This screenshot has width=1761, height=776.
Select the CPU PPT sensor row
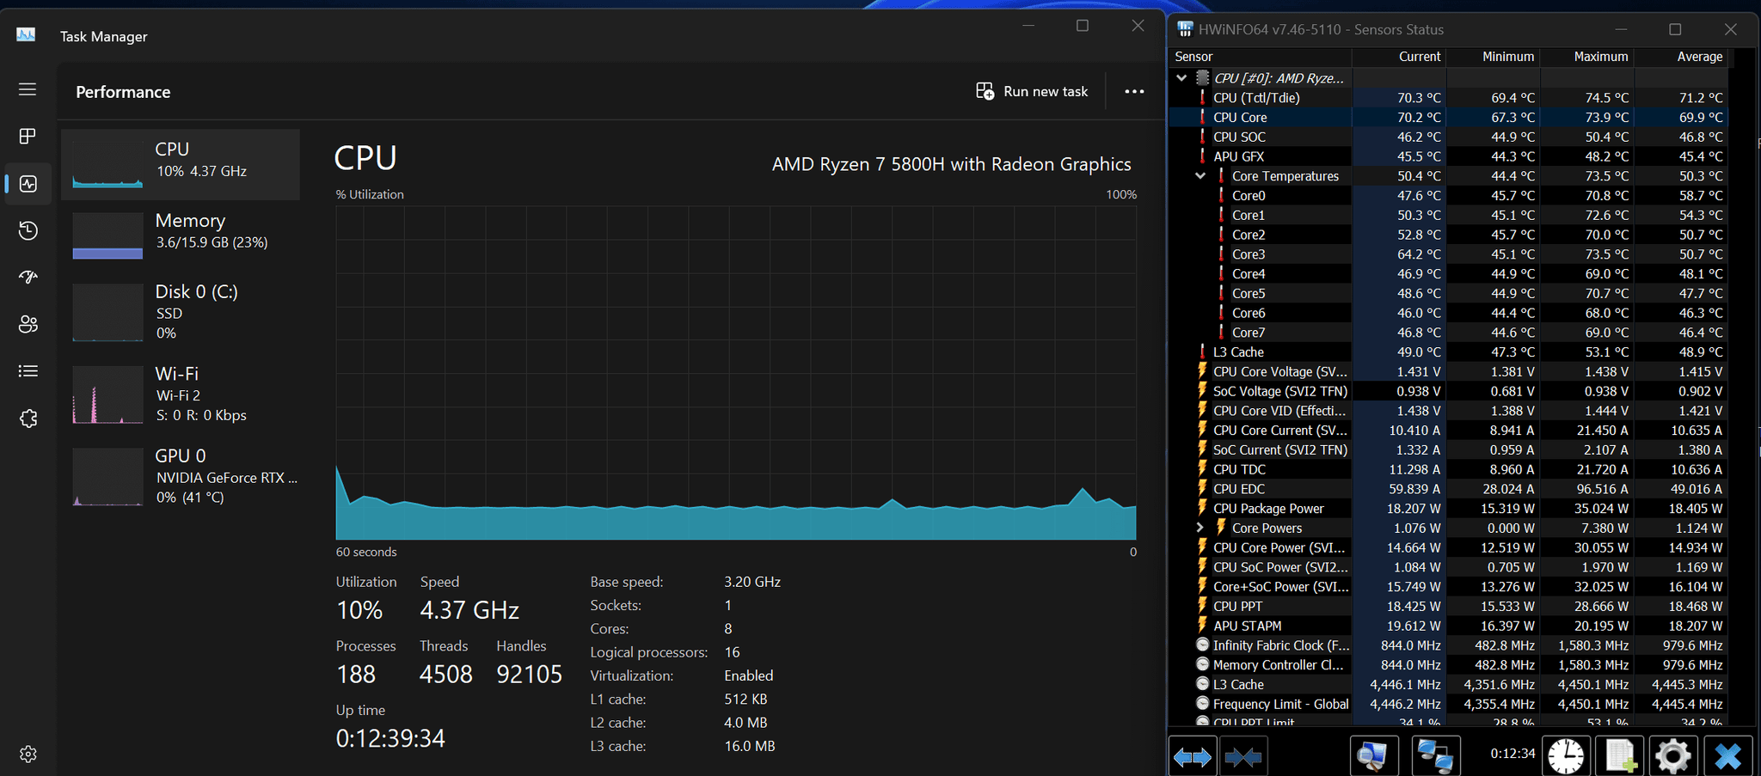tap(1450, 606)
